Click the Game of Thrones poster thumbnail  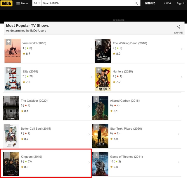[x=100, y=164]
